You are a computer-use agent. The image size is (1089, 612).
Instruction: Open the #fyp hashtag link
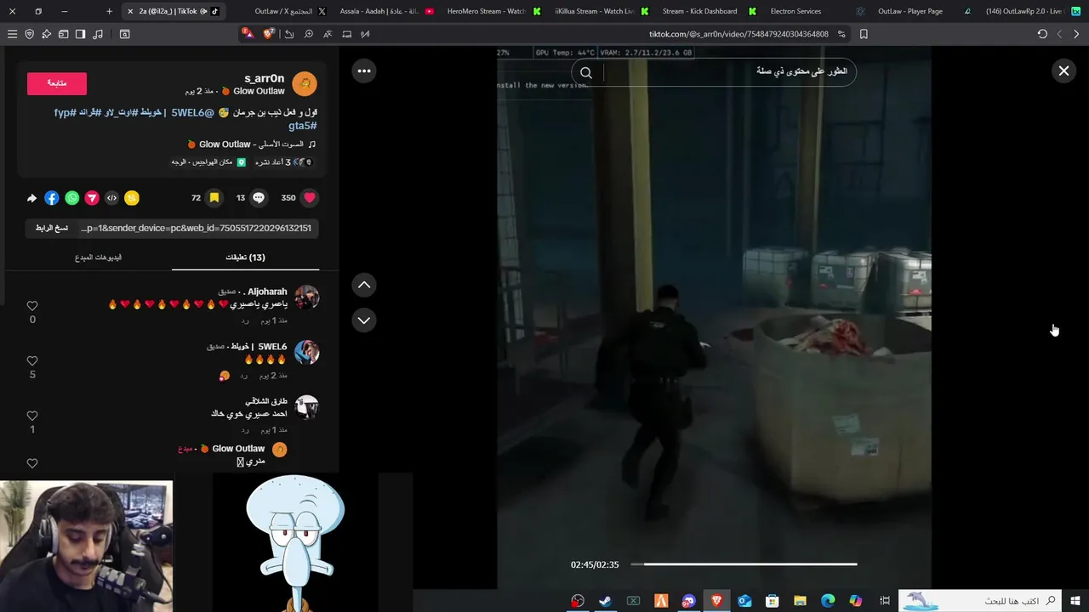(x=66, y=112)
